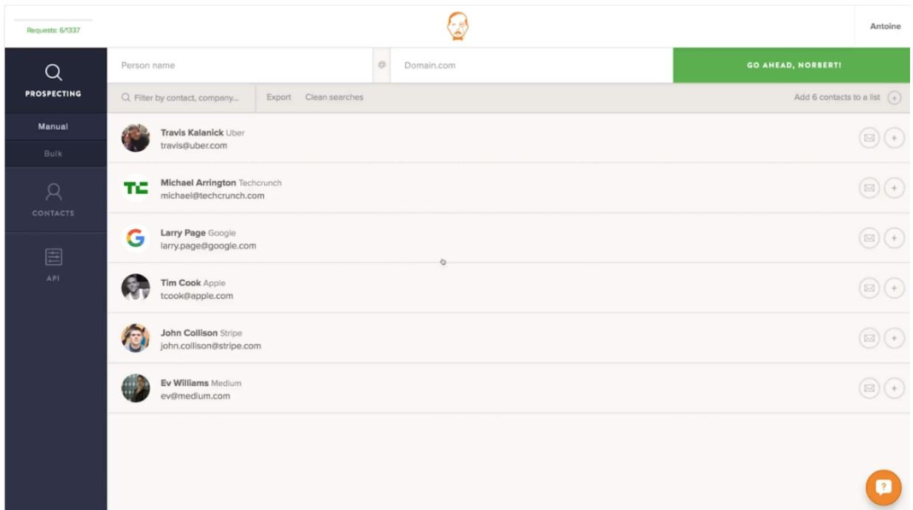
Task: Click the Ev Williams name
Action: pos(184,383)
